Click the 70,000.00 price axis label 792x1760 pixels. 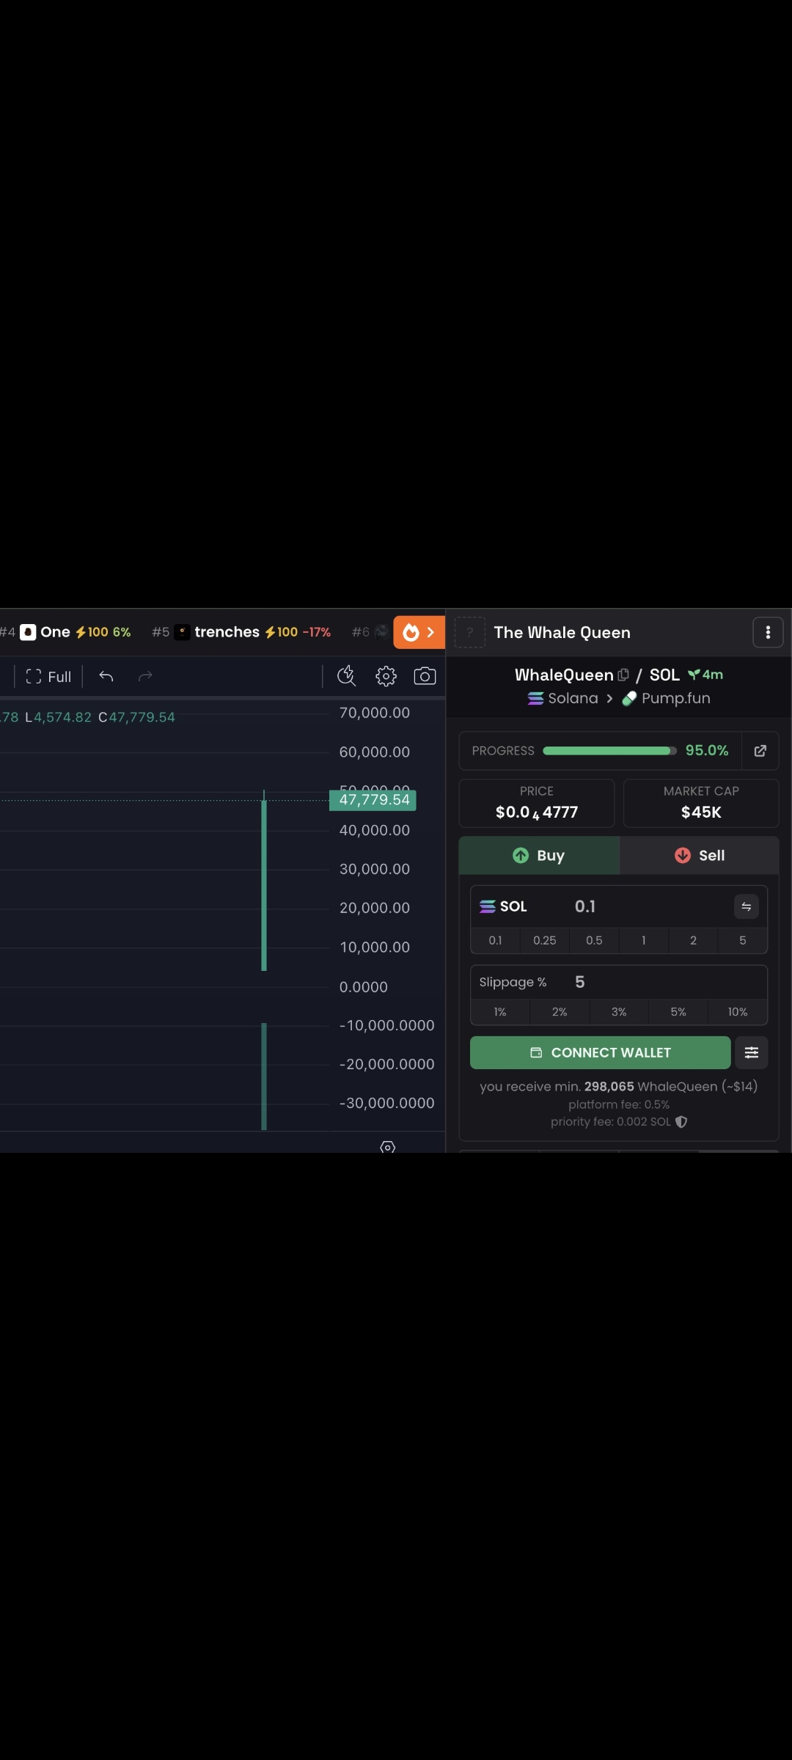pos(375,713)
